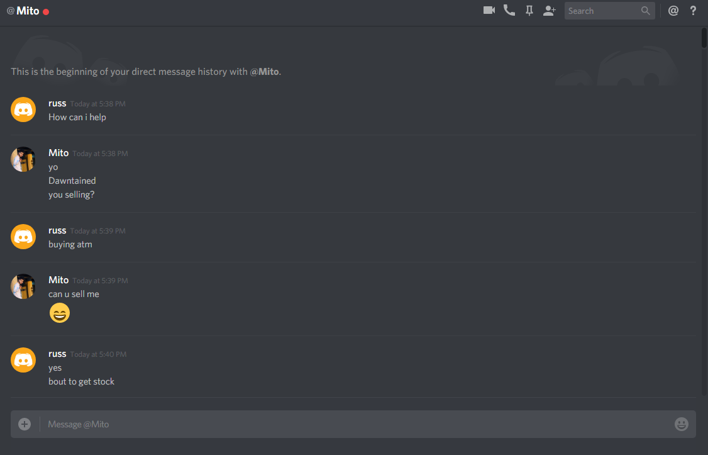Viewport: 708px width, 455px height.
Task: Start a voice call with Mito
Action: [x=509, y=11]
